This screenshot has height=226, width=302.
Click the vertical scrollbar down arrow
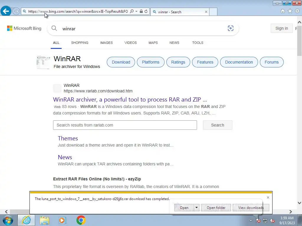(299, 202)
